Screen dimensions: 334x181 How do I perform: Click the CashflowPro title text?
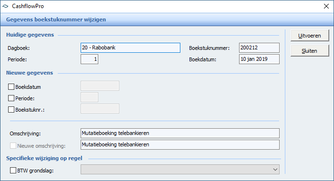[28, 6]
